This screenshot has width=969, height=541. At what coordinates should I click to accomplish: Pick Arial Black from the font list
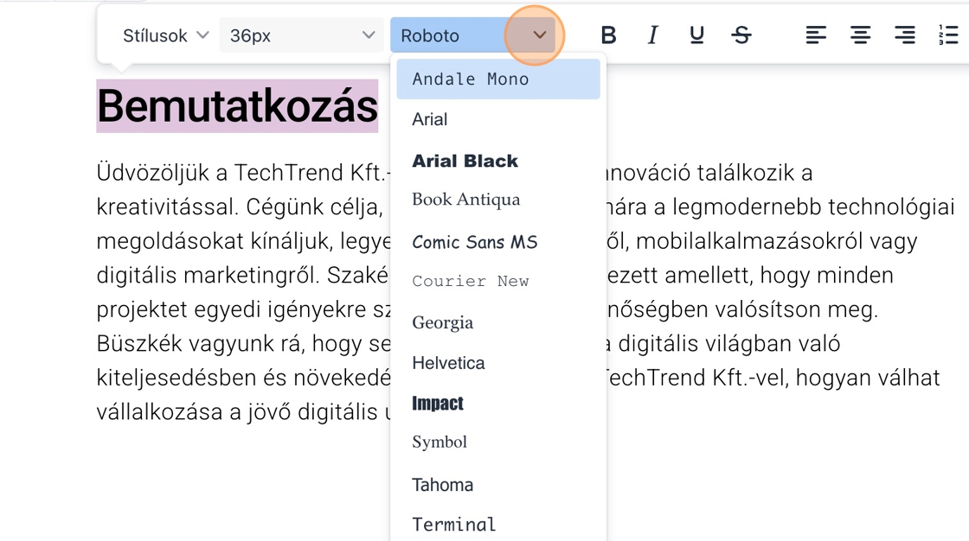(x=465, y=161)
